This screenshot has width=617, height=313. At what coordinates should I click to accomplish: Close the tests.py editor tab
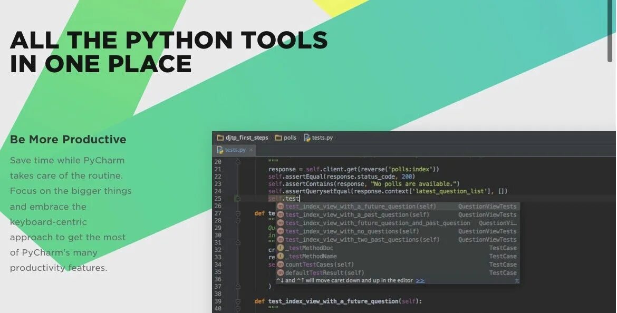point(251,150)
